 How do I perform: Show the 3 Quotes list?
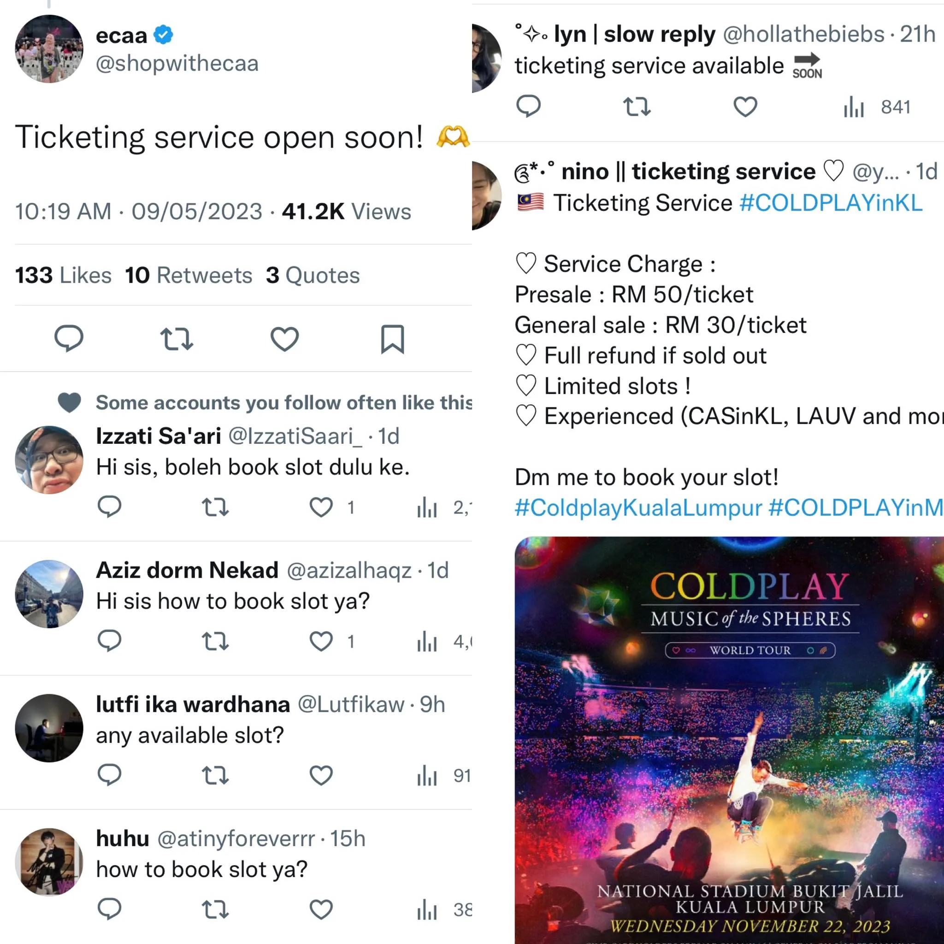point(313,275)
